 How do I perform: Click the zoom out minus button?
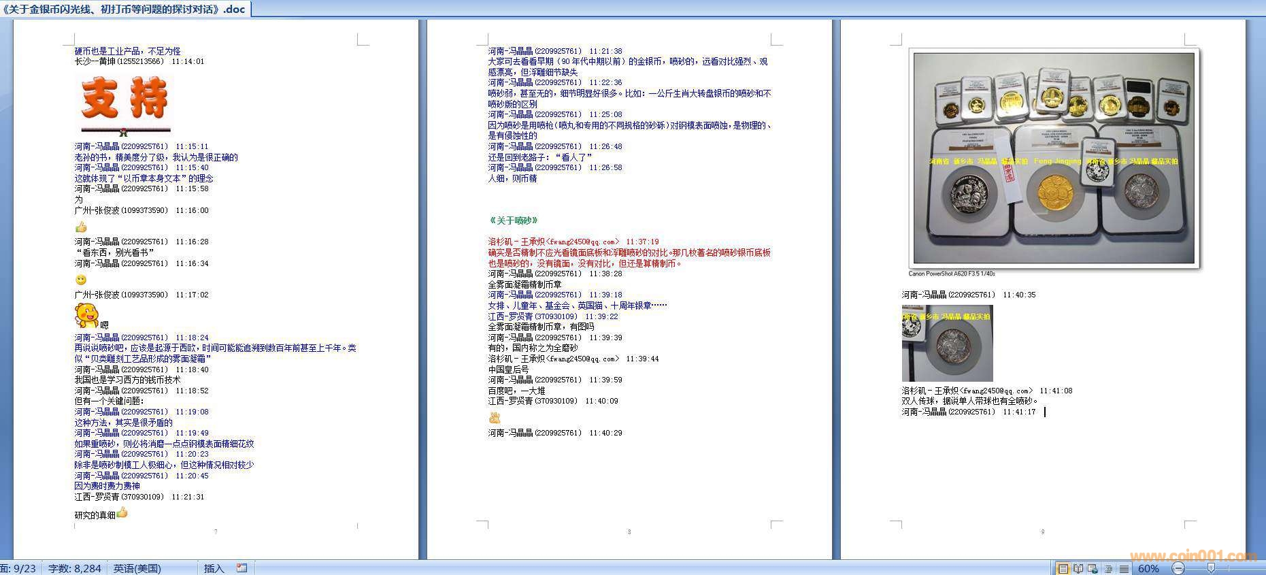click(x=1177, y=568)
